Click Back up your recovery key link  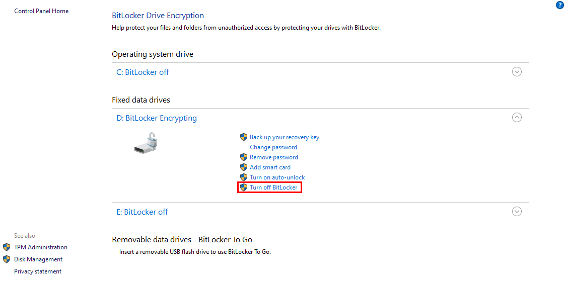tap(285, 137)
